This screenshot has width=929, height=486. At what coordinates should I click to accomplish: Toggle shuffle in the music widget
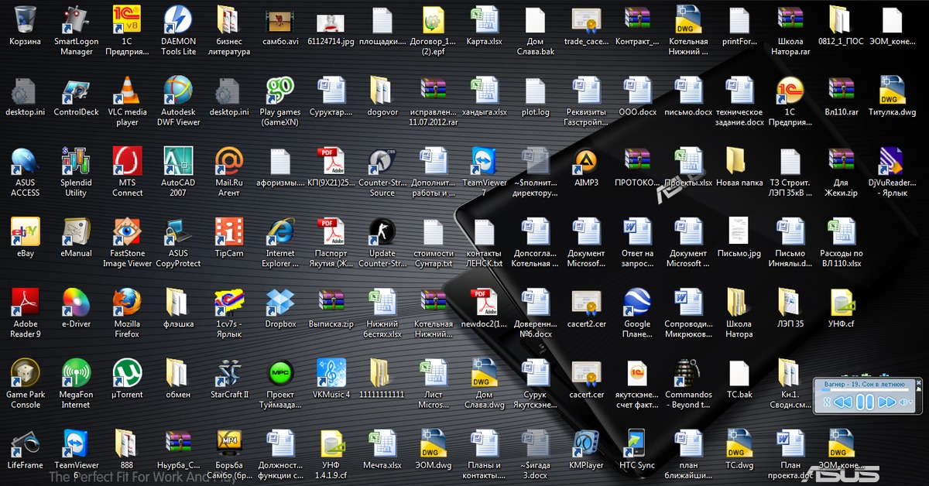[x=828, y=402]
